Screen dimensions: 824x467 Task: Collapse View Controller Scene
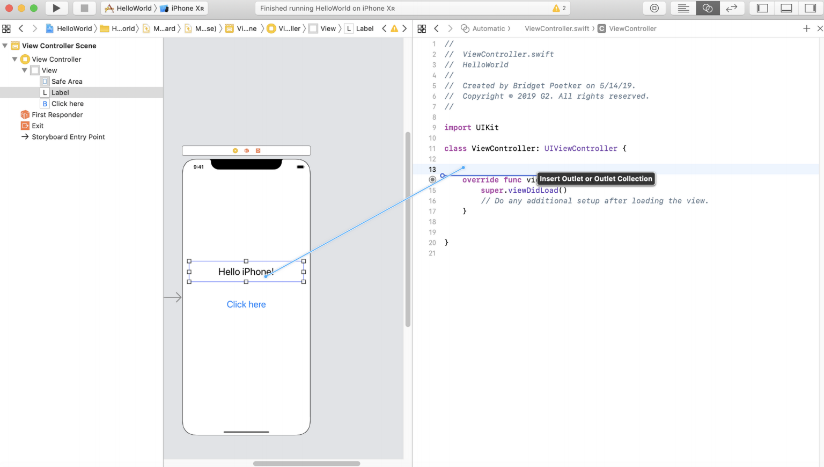click(5, 46)
